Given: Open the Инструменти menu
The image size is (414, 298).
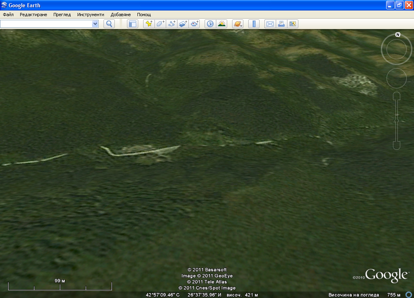Looking at the screenshot, I should [91, 15].
